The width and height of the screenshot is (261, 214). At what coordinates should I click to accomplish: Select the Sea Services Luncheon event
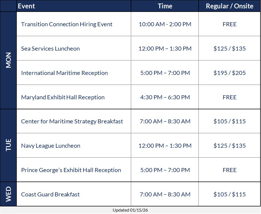(x=50, y=49)
